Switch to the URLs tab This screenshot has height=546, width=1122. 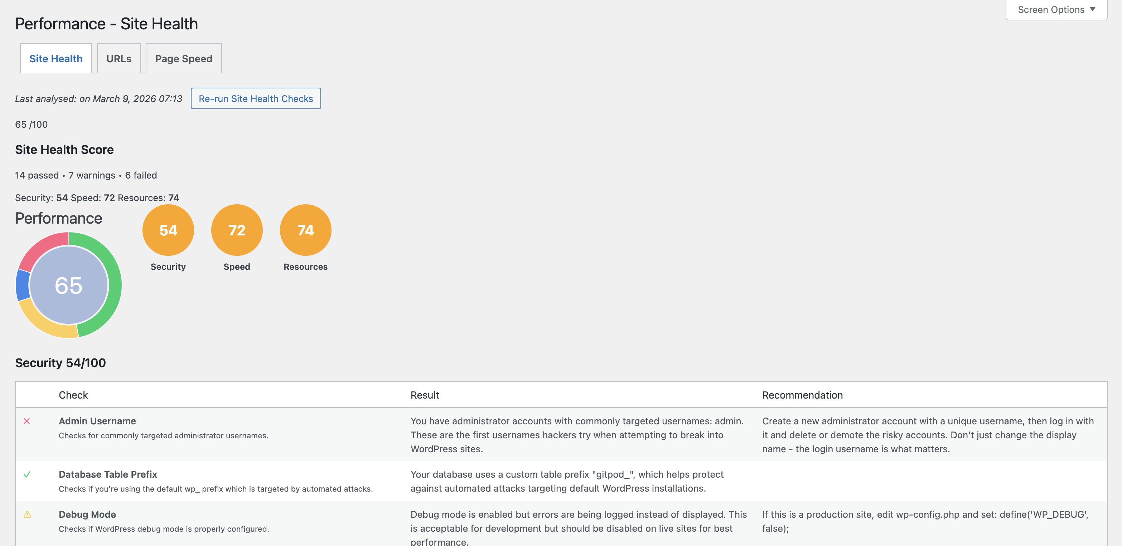pyautogui.click(x=119, y=59)
